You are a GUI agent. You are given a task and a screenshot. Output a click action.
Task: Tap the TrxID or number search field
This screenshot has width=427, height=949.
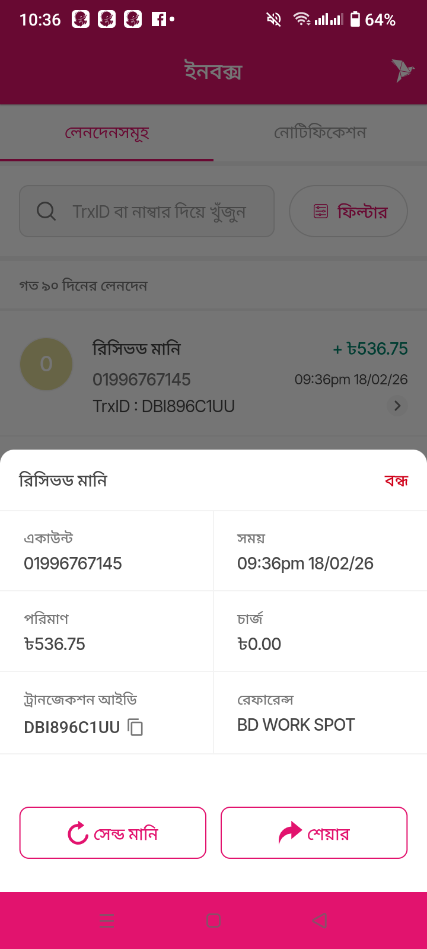159,211
